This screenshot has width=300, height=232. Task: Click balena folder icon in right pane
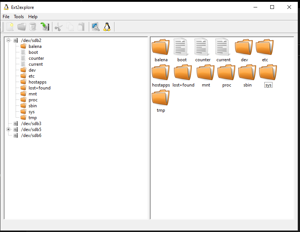[x=161, y=47]
